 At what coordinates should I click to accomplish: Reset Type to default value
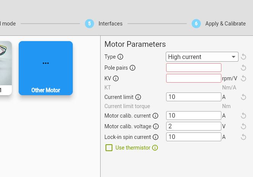[x=243, y=57]
